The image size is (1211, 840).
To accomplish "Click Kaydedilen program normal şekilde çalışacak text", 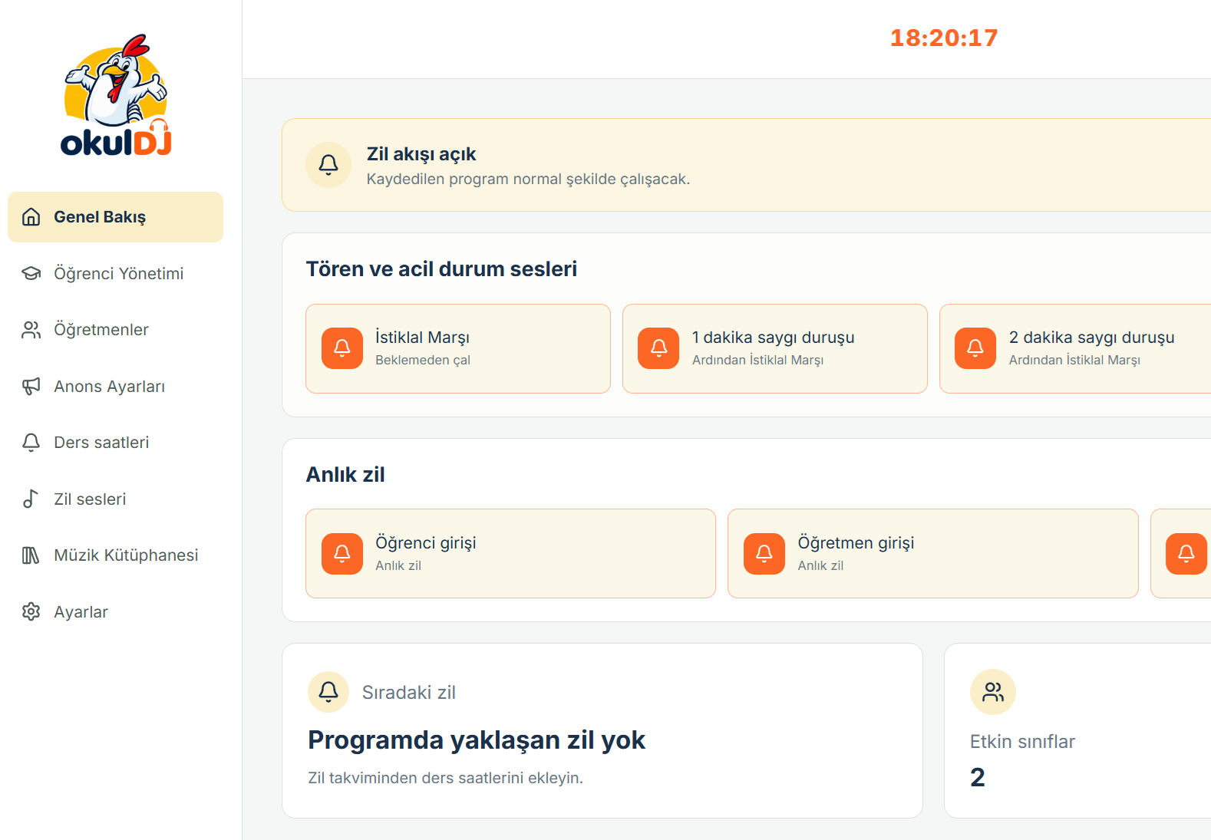I will coord(528,179).
